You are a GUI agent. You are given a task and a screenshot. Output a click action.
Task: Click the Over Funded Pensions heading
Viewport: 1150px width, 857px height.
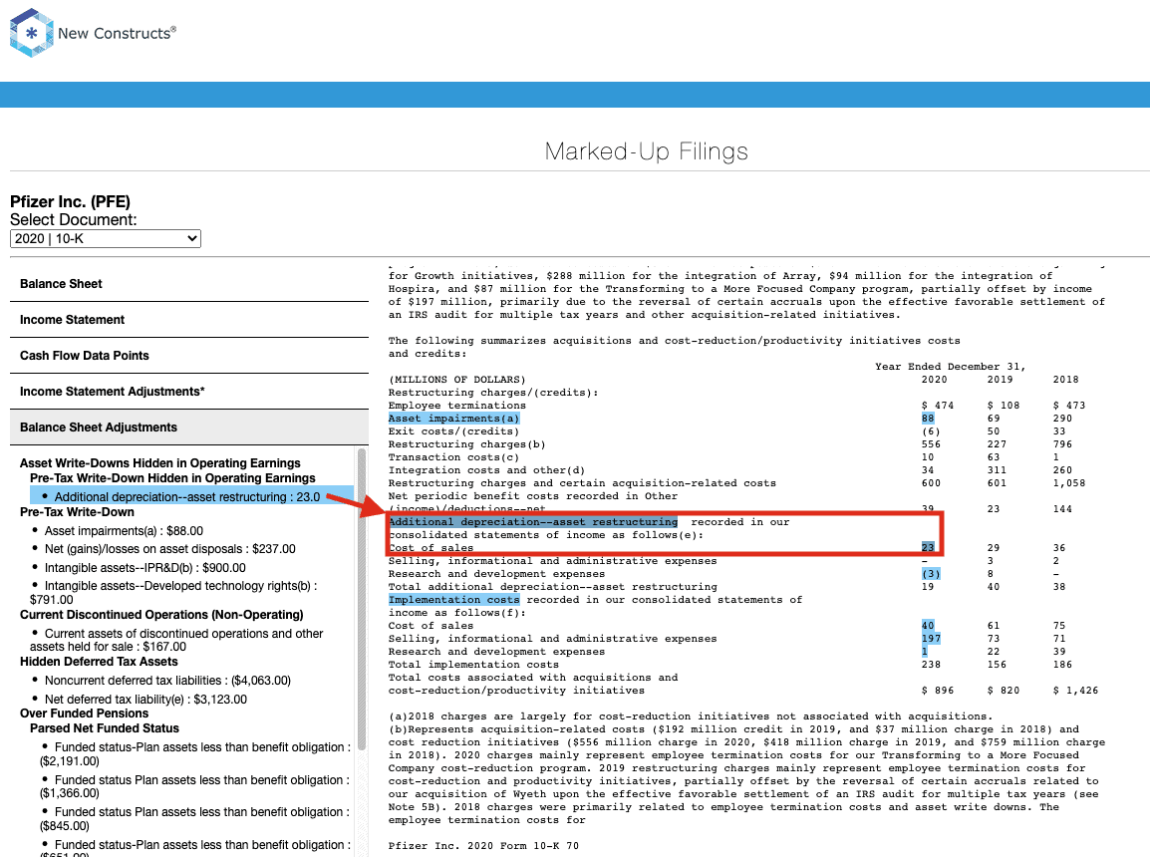coord(84,714)
